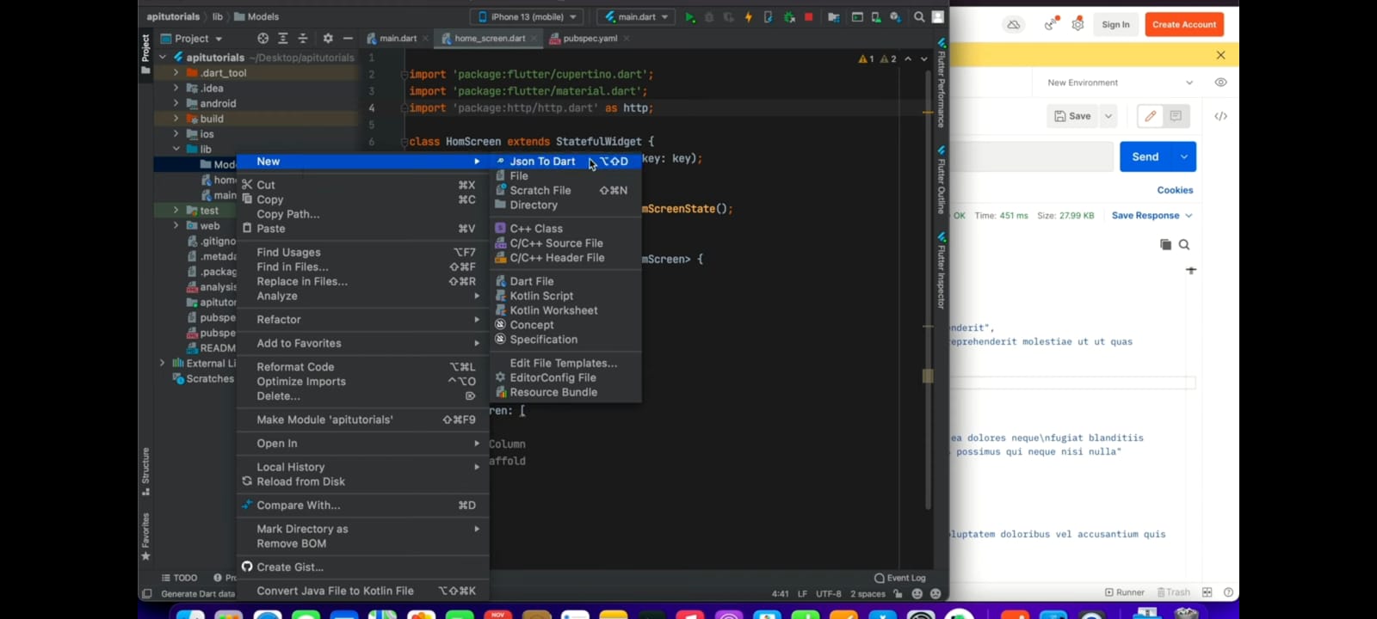Click Postman cloud offline icon
The height and width of the screenshot is (619, 1377).
click(1014, 24)
